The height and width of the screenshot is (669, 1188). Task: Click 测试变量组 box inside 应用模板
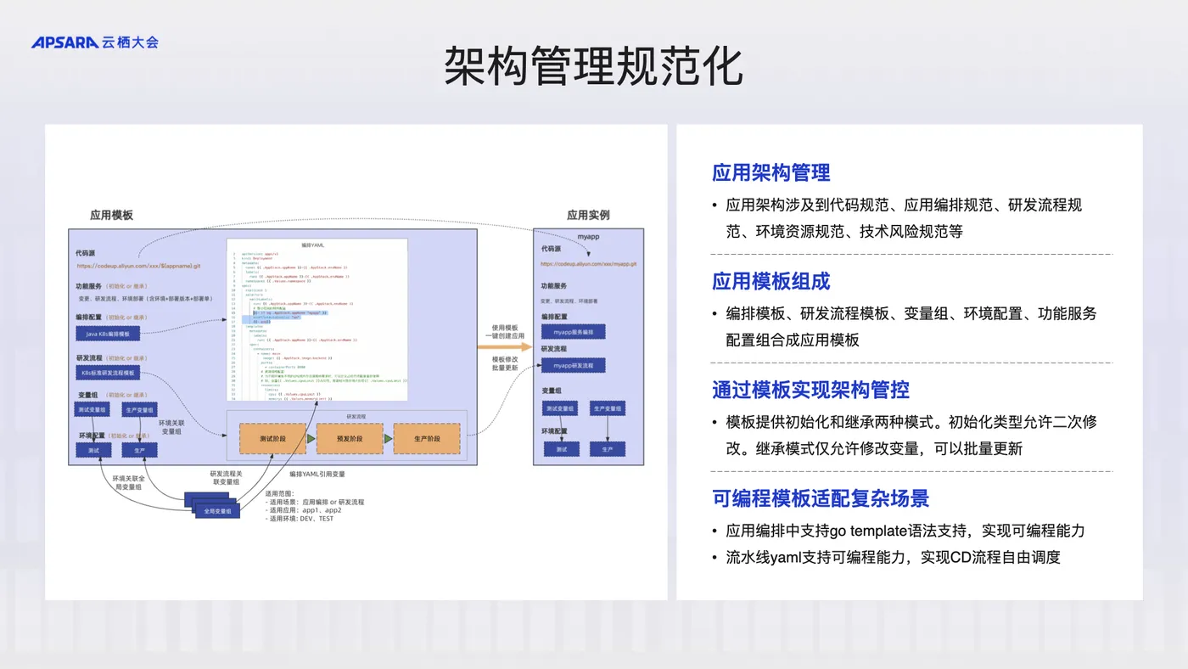click(93, 409)
